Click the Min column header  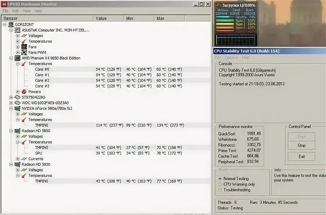[139, 18]
